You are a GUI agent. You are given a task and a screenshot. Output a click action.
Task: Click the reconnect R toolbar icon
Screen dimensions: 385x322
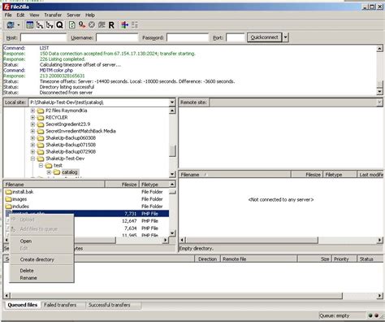pyautogui.click(x=111, y=25)
